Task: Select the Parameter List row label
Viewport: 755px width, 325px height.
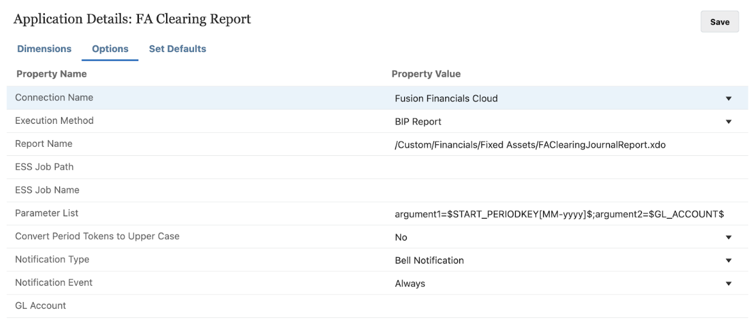Action: [x=47, y=213]
